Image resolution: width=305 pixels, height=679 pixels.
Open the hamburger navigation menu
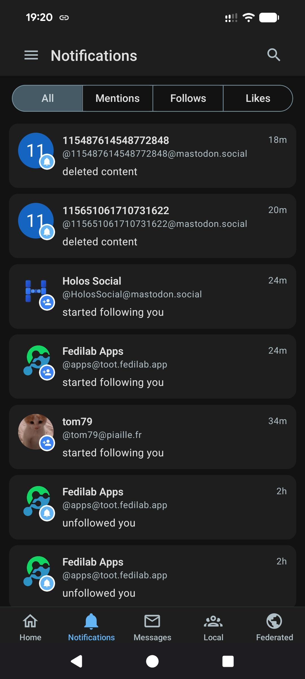[x=31, y=55]
